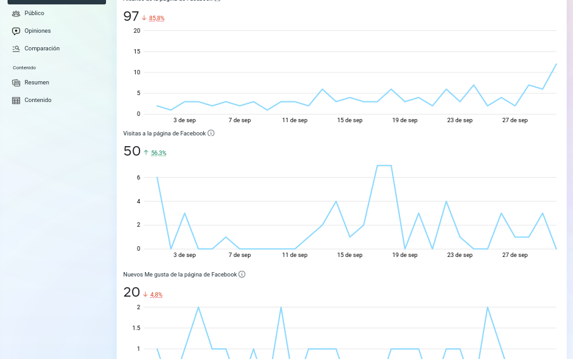Screen dimensions: 573x359
Task: Click 7 de sep on the visits chart
Action: tap(240, 255)
